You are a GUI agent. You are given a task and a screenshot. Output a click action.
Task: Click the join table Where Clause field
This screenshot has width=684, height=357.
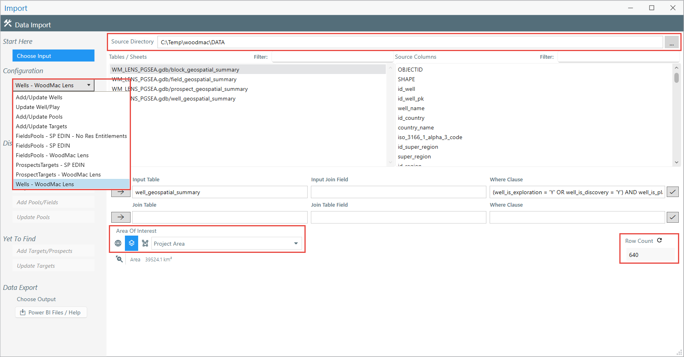tap(577, 217)
